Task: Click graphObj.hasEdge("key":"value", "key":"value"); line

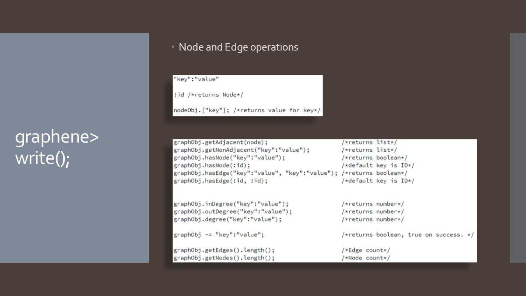Action: click(x=256, y=173)
